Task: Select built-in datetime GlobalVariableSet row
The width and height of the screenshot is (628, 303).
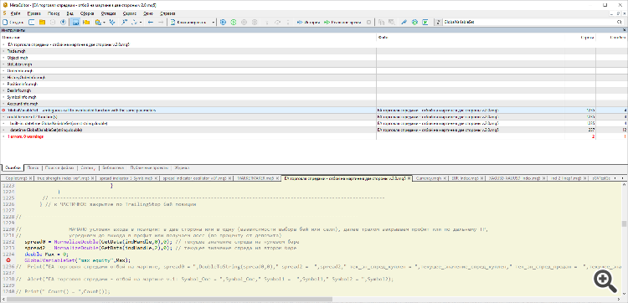Action: 314,123
